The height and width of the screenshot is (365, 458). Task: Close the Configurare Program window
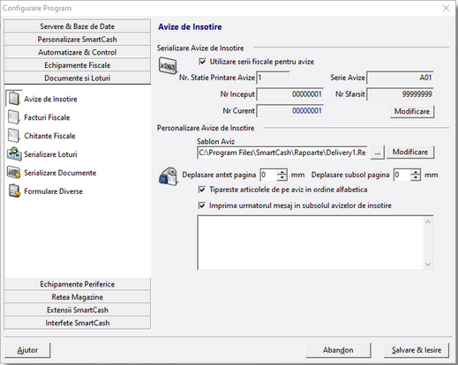tap(446, 8)
